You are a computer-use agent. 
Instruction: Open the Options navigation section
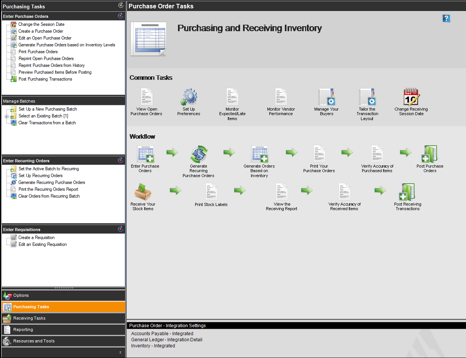tap(64, 295)
